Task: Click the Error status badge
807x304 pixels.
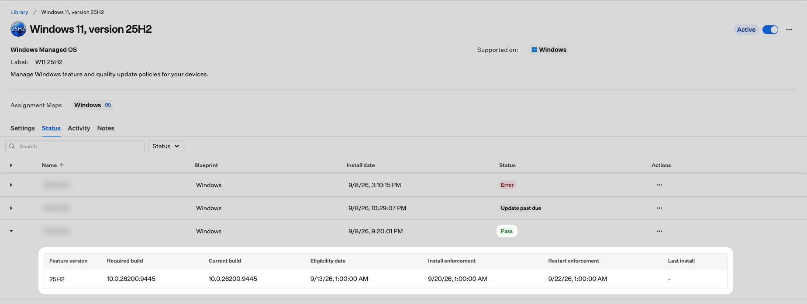Action: coord(507,185)
